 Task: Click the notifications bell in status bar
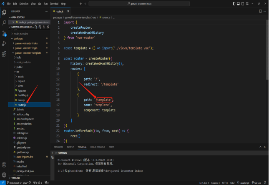pyautogui.click(x=265, y=183)
